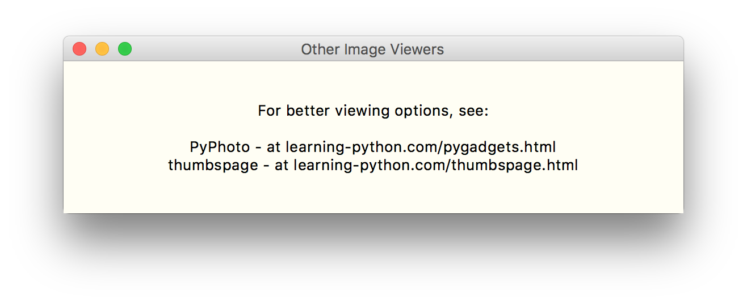Click the green zoom window button

tap(125, 49)
